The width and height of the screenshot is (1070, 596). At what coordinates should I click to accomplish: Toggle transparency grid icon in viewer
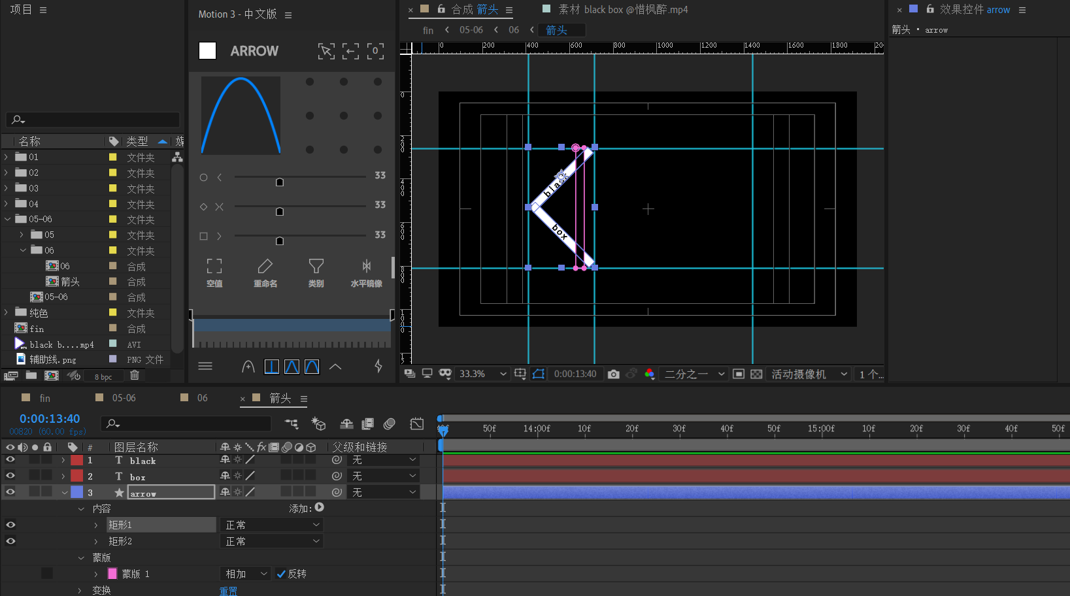coord(756,374)
